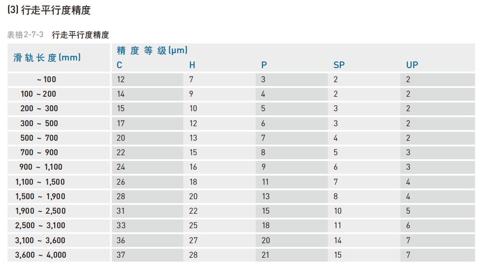Click the 滑轨长度 (mm) column header
This screenshot has height=264, width=480.
[47, 58]
